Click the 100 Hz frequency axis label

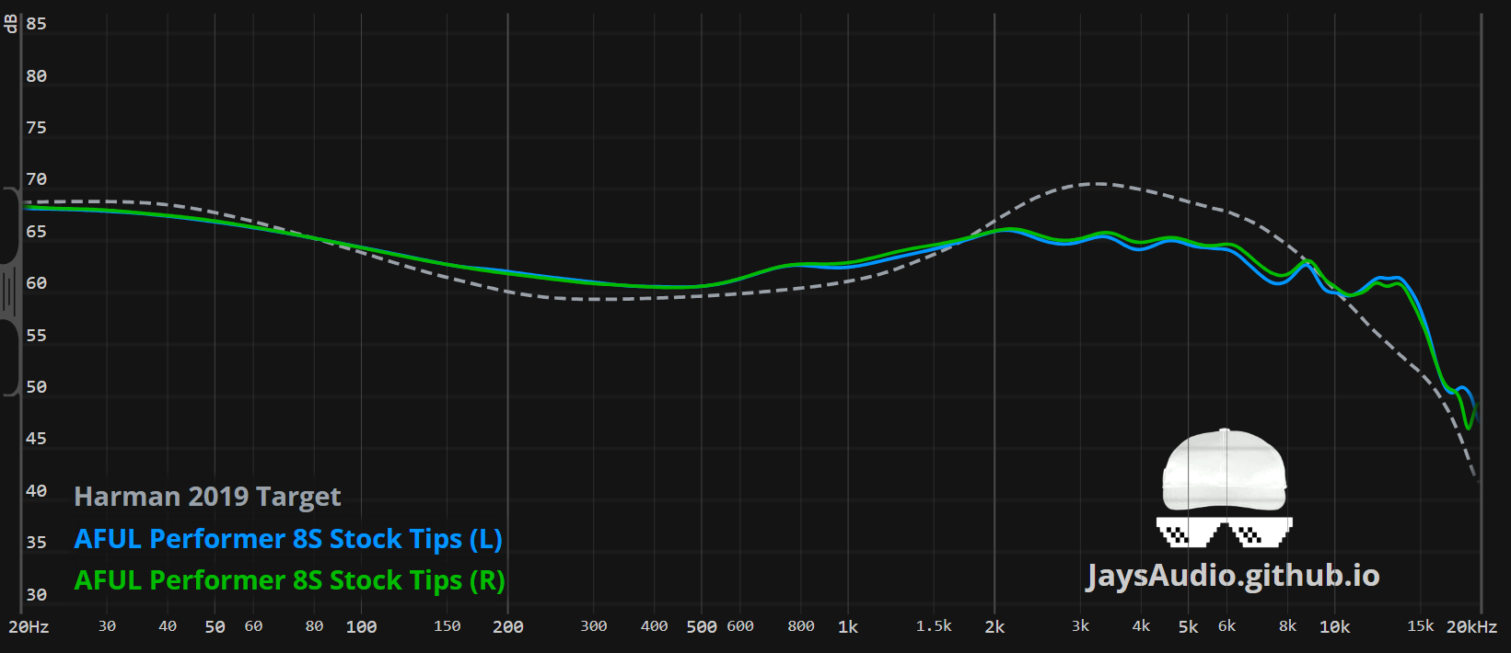click(361, 627)
